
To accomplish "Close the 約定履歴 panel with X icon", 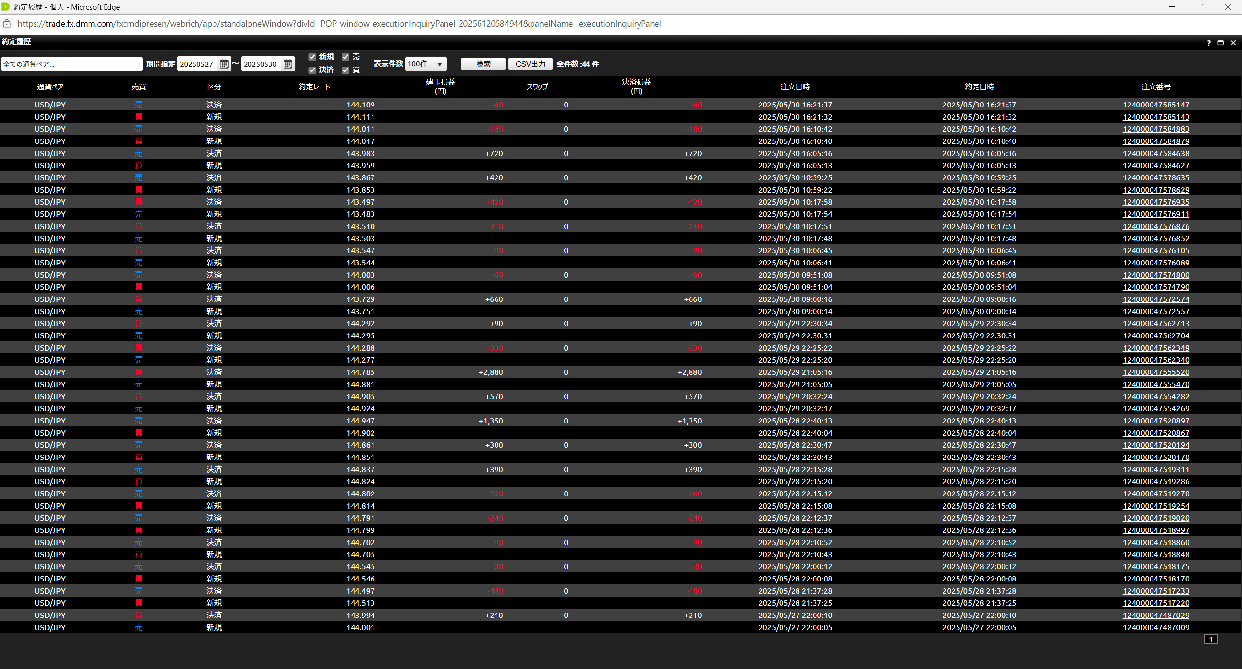I will coord(1233,43).
